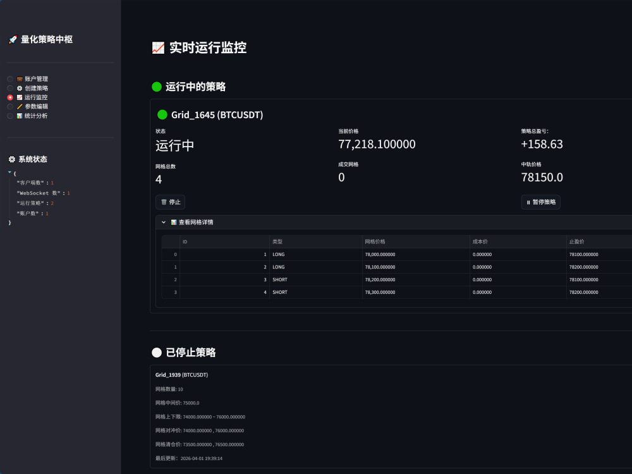
Task: Click the grid price cell 78,100.000000
Action: coord(416,267)
